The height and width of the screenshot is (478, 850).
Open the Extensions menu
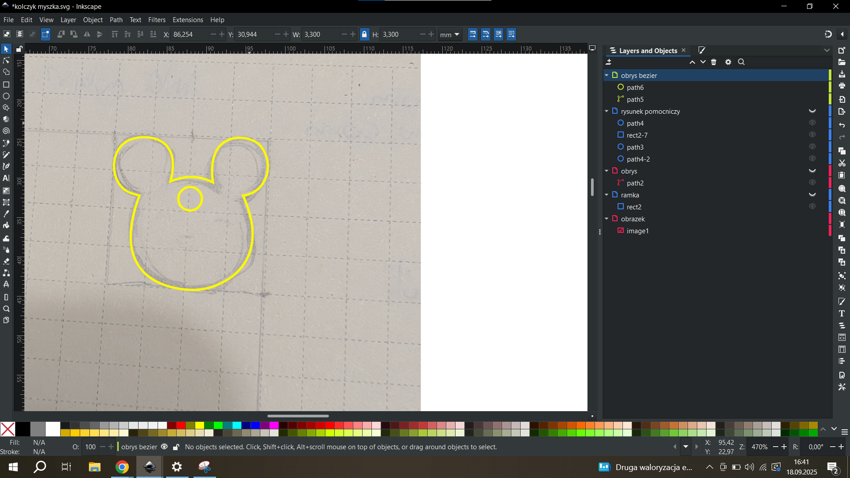(188, 20)
